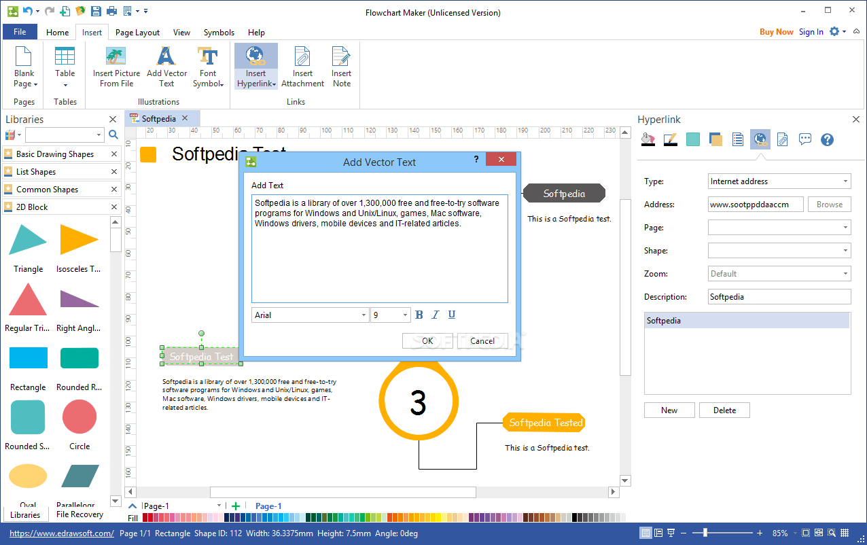Click the Redo arrow in quick access toolbar
The height and width of the screenshot is (545, 867).
click(x=48, y=11)
